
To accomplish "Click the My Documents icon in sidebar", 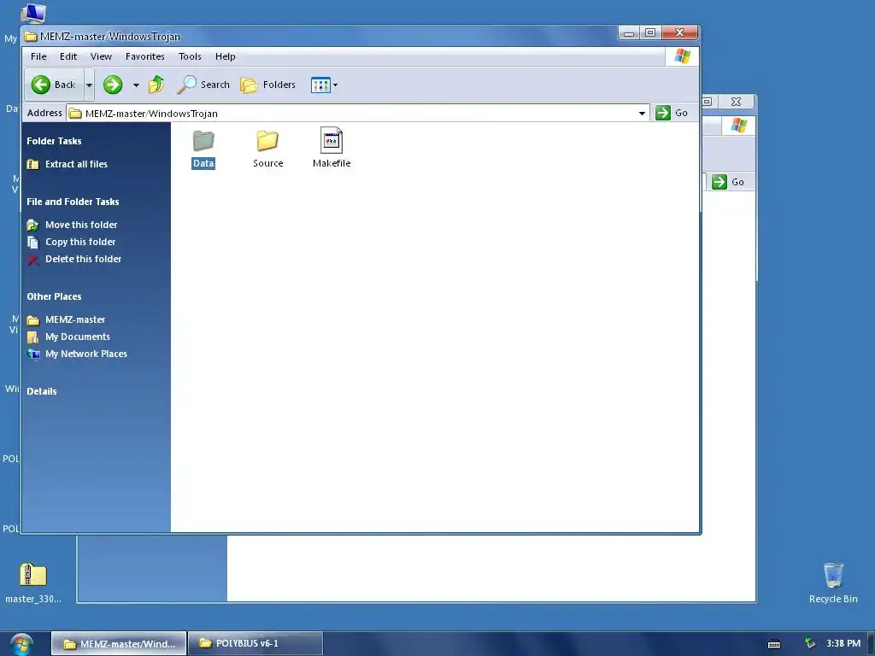I will (x=33, y=337).
